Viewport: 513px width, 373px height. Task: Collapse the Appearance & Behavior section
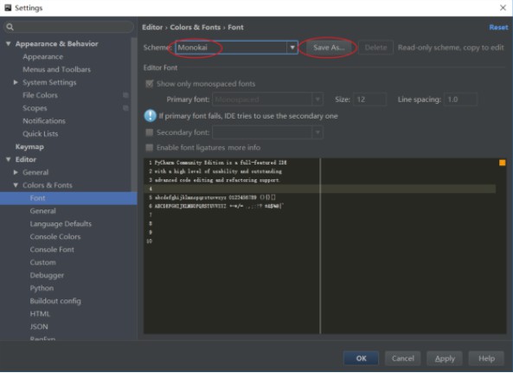[x=8, y=43]
